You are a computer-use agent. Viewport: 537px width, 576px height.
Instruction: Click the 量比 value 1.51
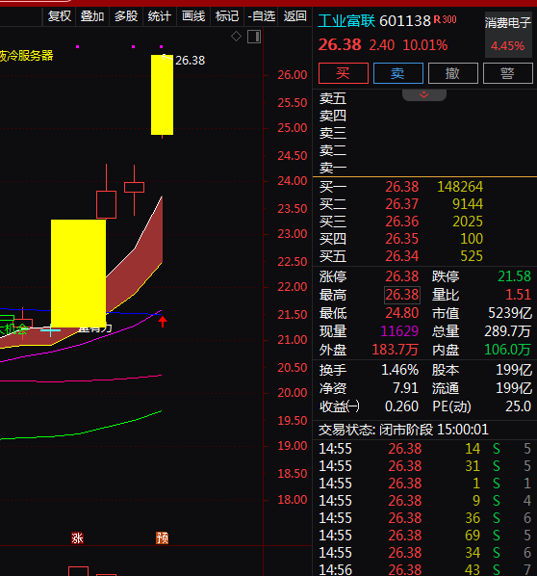click(x=518, y=295)
